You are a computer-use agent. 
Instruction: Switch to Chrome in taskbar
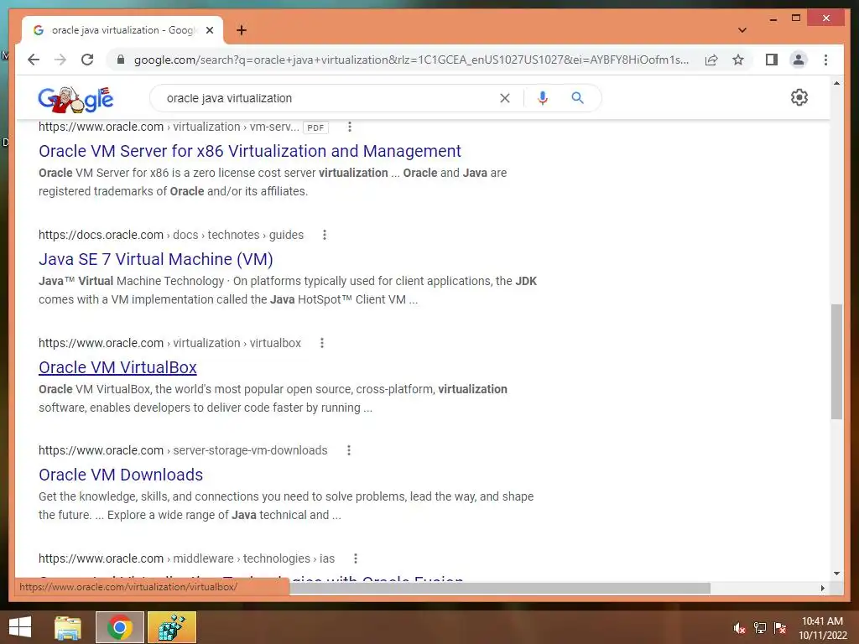[119, 627]
